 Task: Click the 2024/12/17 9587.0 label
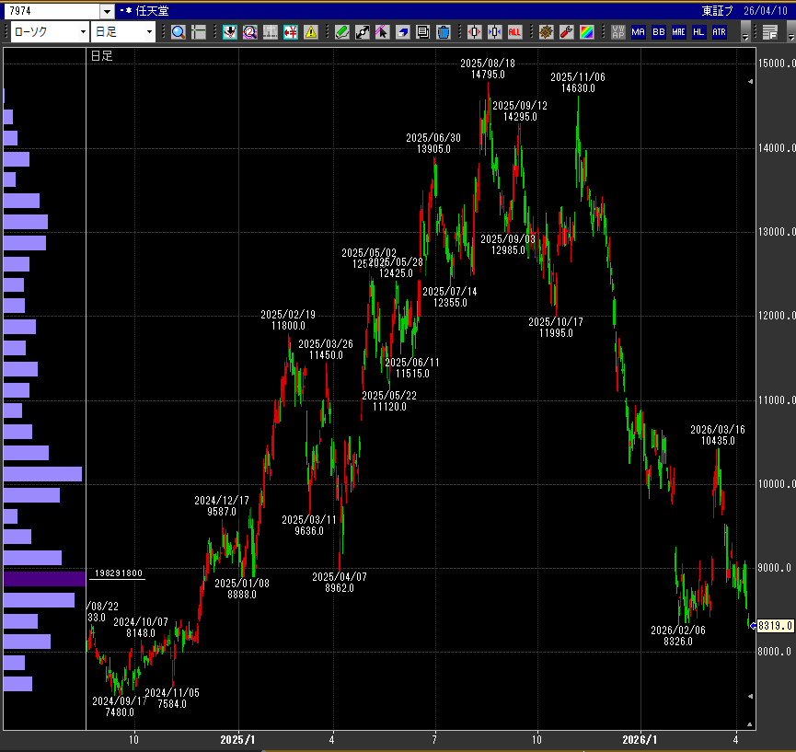tap(222, 506)
